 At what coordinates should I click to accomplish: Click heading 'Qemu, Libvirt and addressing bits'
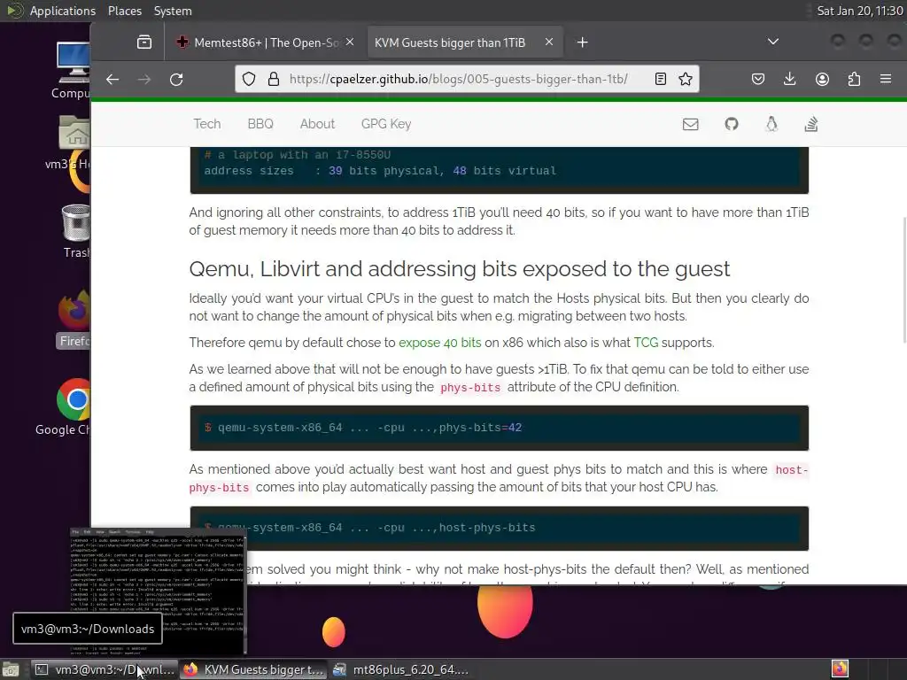pos(460,269)
